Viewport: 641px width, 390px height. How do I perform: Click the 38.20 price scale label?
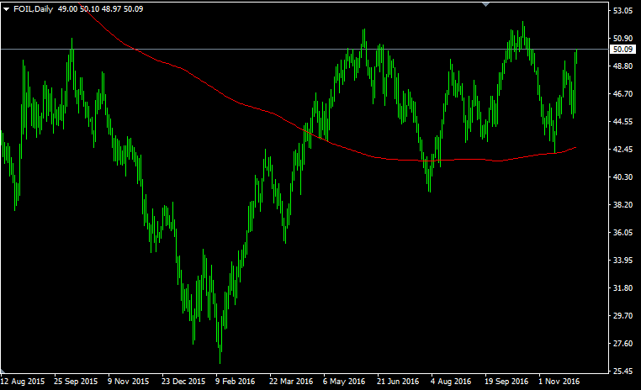point(623,205)
